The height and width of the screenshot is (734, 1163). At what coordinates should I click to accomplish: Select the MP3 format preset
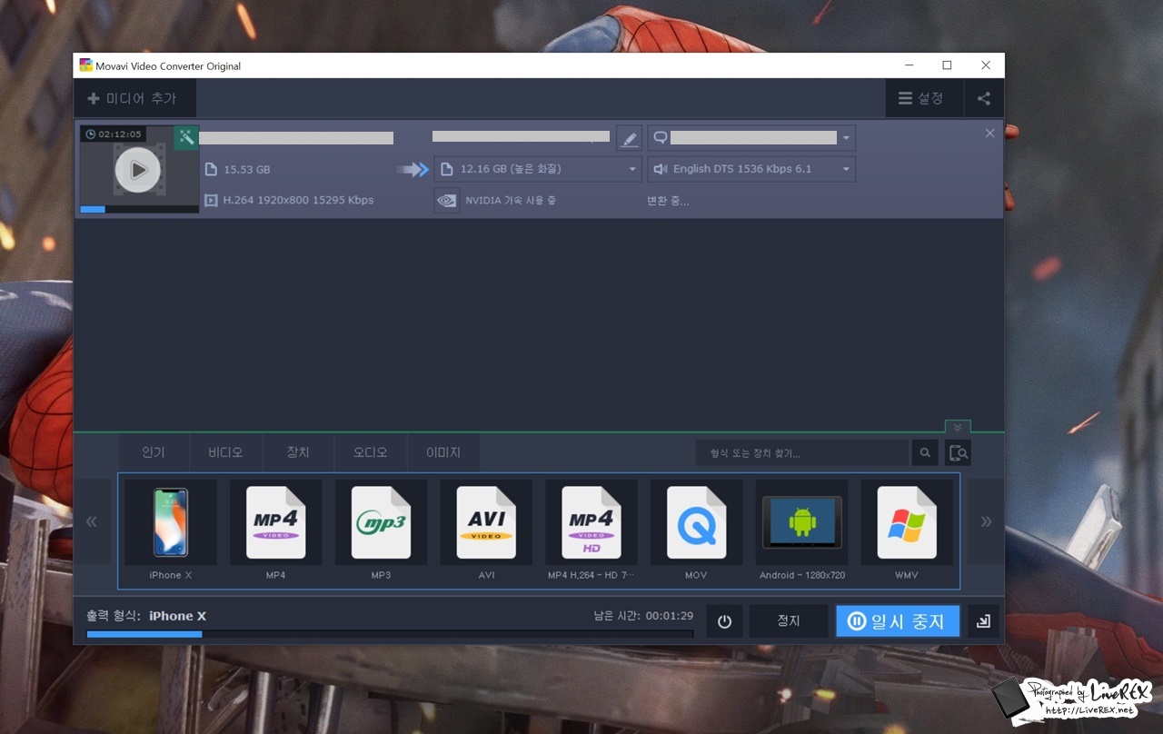[381, 531]
